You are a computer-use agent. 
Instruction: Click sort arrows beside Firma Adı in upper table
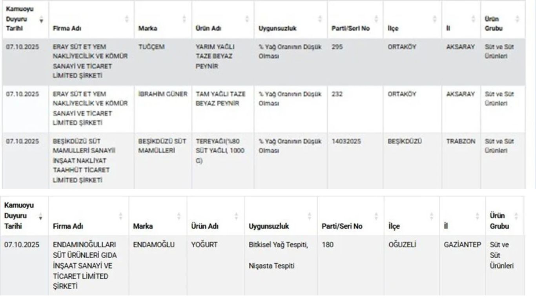coord(127,18)
